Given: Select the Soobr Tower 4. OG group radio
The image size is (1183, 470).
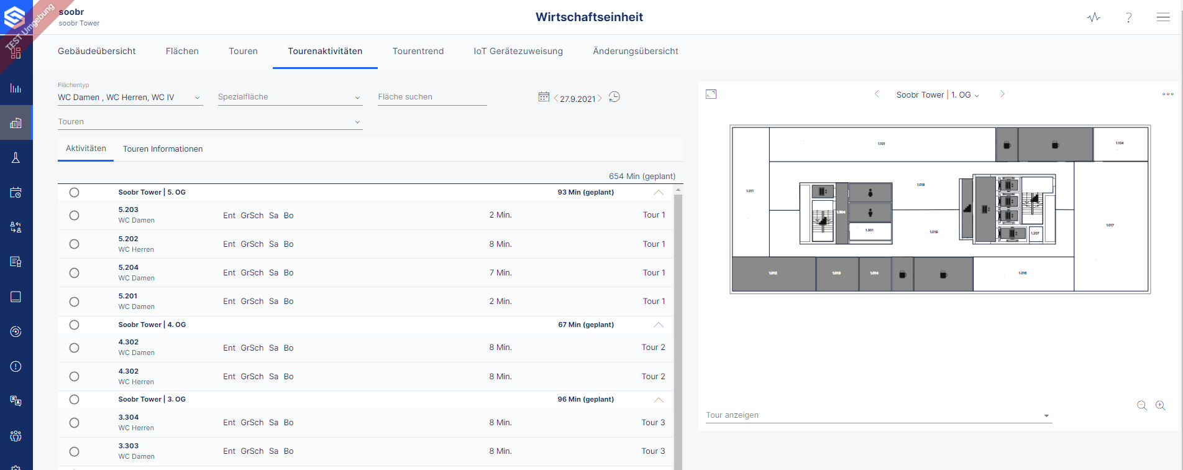Looking at the screenshot, I should (75, 325).
